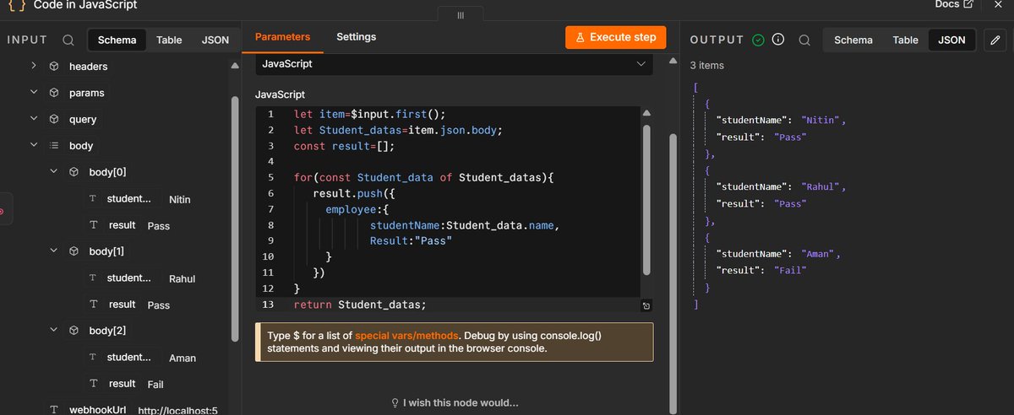This screenshot has width=1014, height=415.
Task: Click the parameters panel scroll-up arrow
Action: click(673, 62)
